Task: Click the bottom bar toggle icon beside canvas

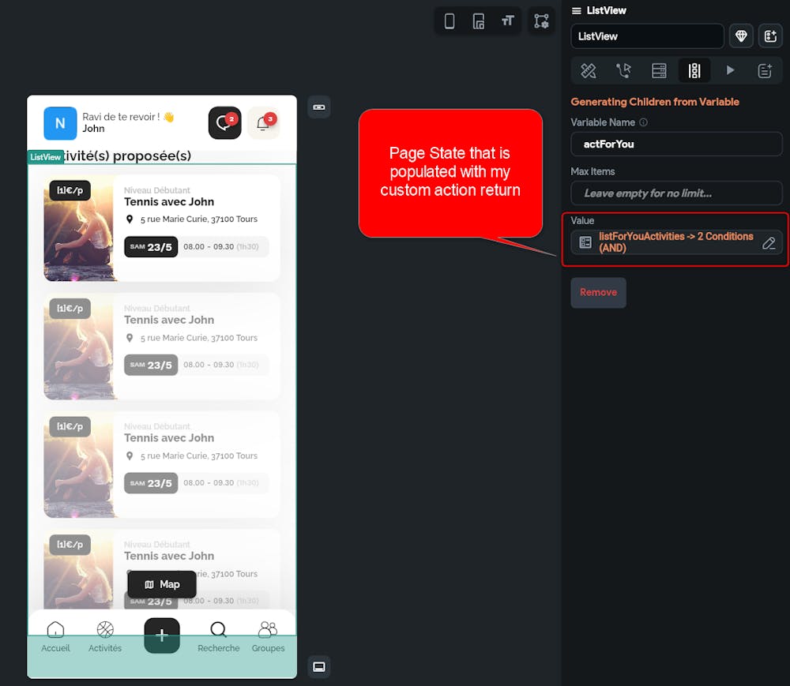Action: [x=319, y=667]
